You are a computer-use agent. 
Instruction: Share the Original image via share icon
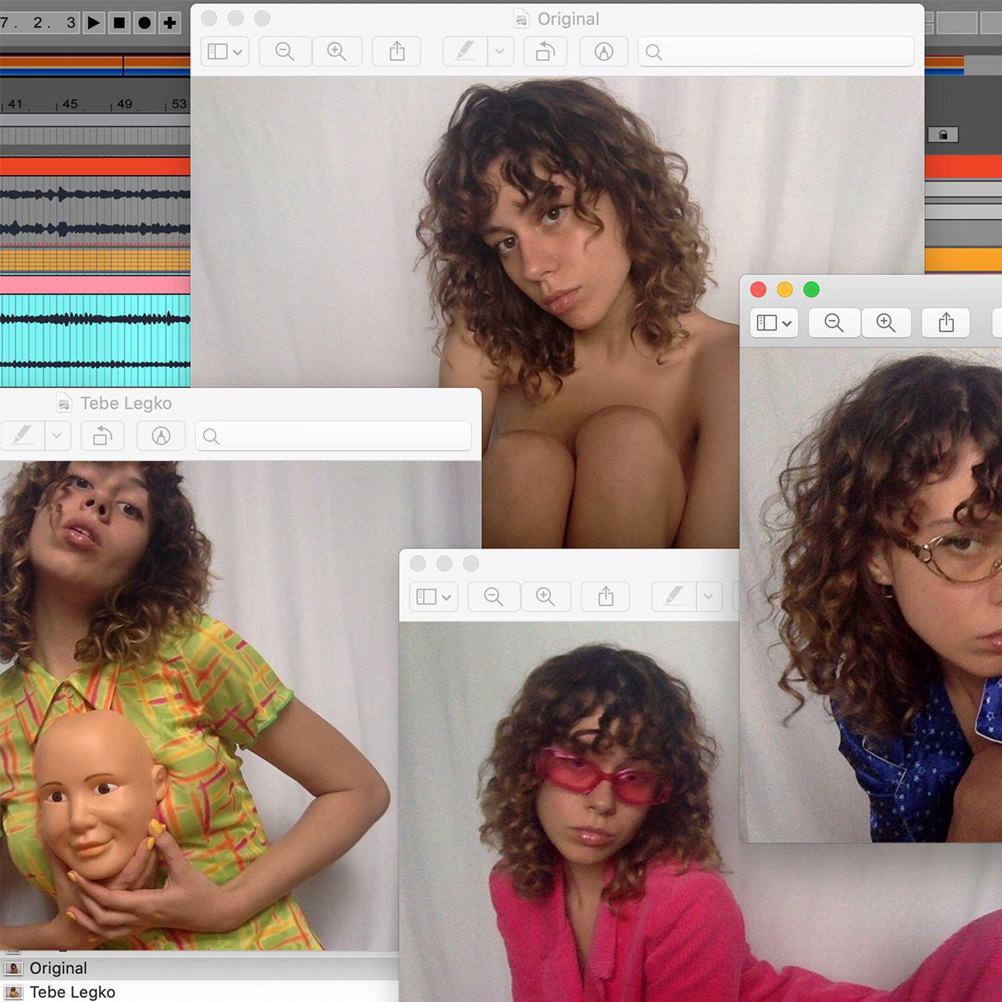pyautogui.click(x=397, y=51)
